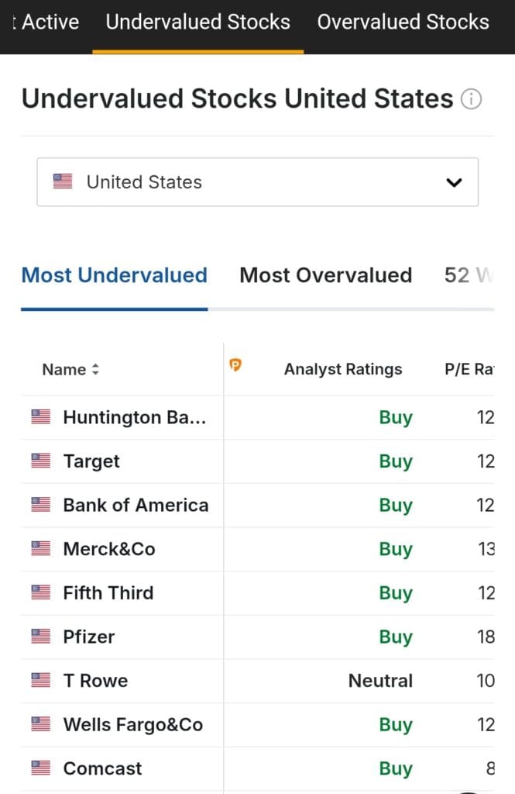Viewport: 515px width, 794px height.
Task: Select the Most Undervalued tab
Action: [114, 275]
